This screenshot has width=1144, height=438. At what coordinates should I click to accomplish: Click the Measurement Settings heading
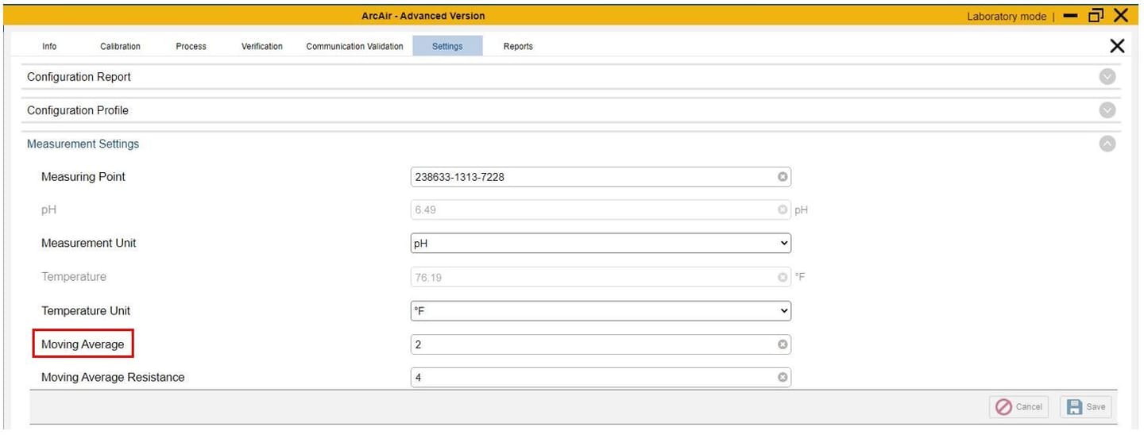click(83, 144)
